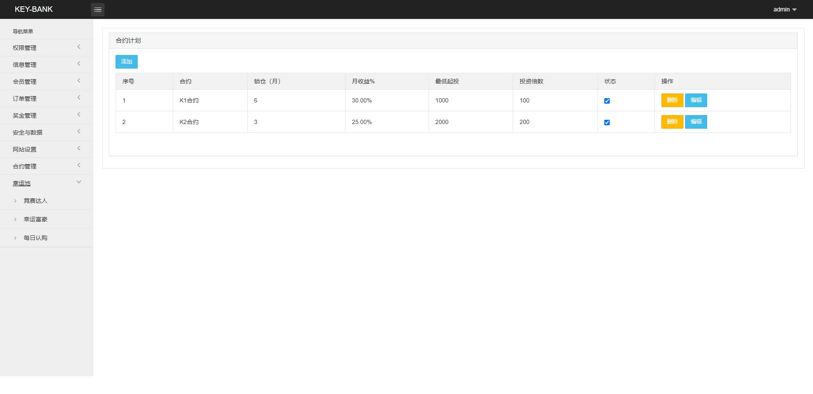Screen dimensions: 813x394
Task: Select the 幸运富豪 submenu item
Action: pos(36,219)
